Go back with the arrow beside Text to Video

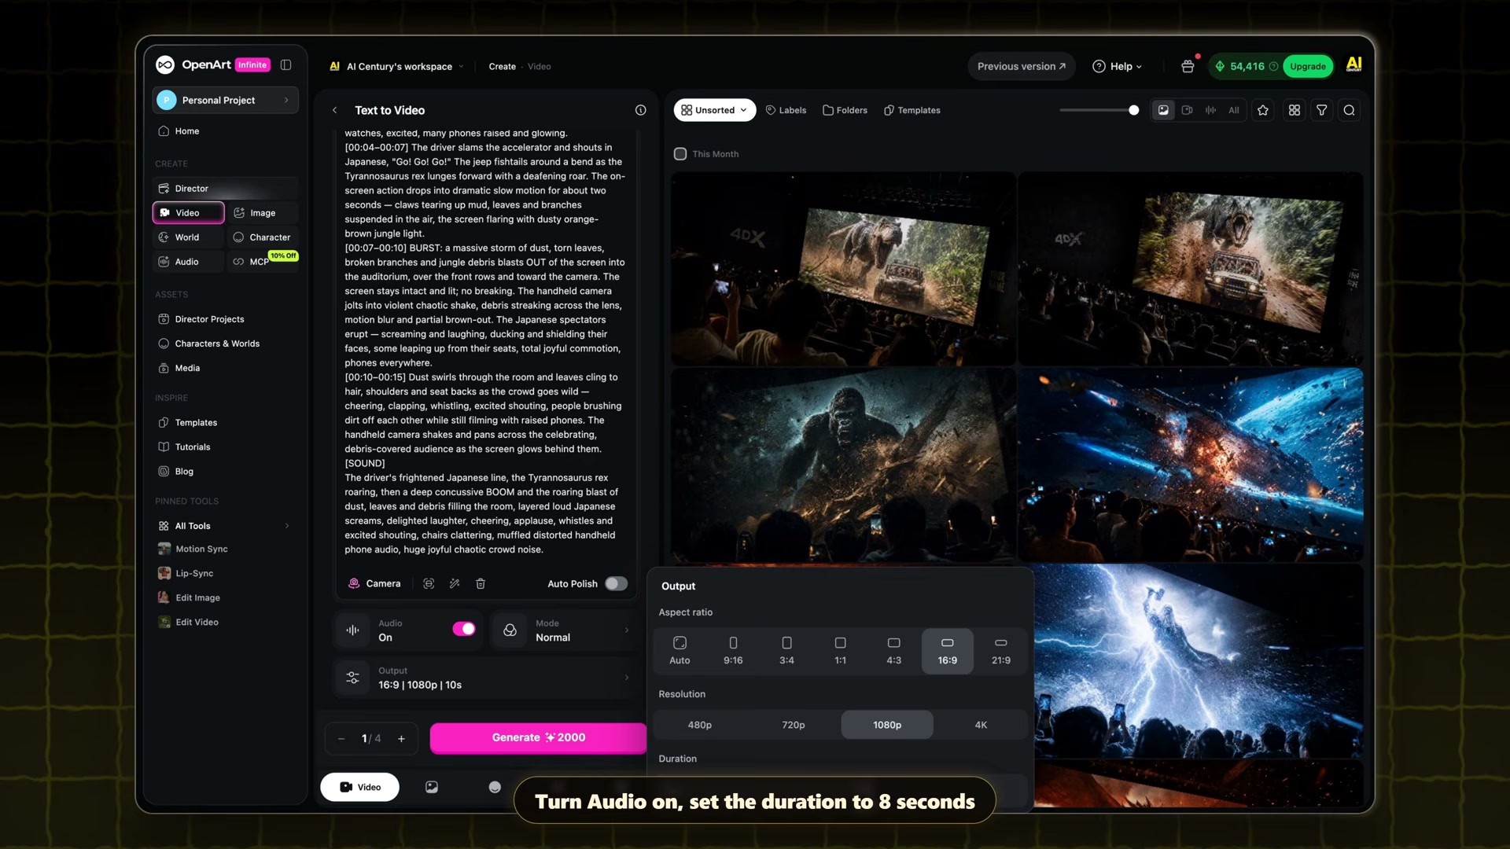[335, 110]
